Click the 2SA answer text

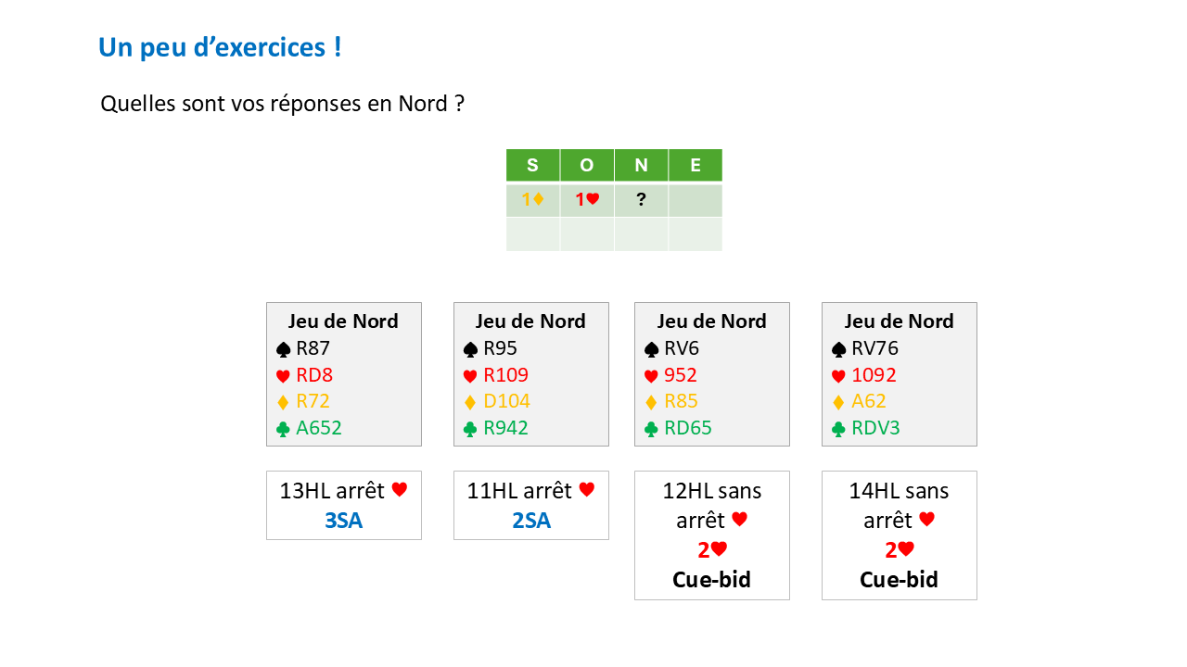point(530,521)
